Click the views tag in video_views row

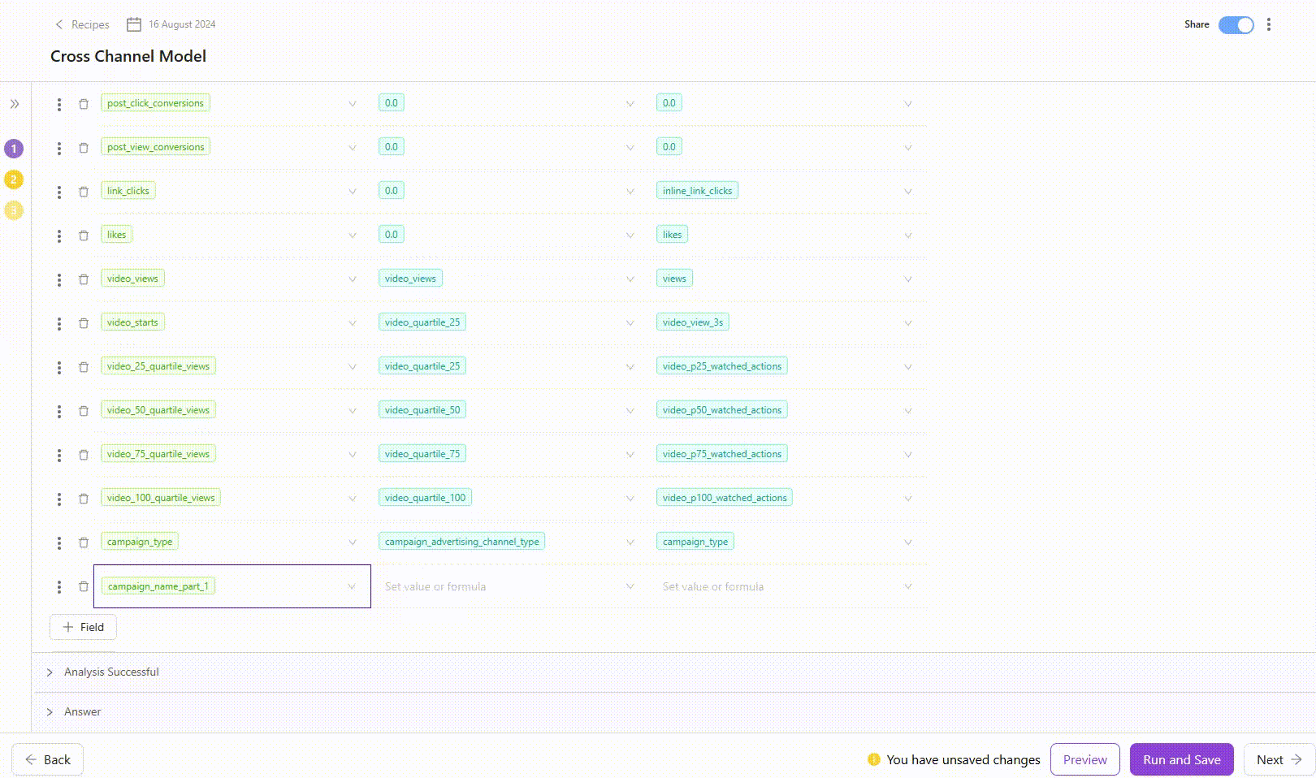[674, 279]
